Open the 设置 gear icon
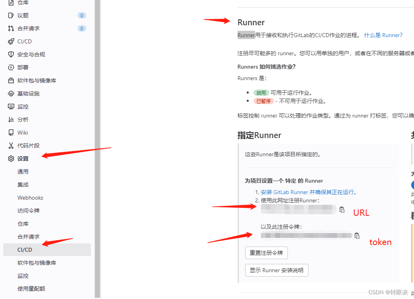Screen dimensions: 414x299 click(x=11, y=158)
